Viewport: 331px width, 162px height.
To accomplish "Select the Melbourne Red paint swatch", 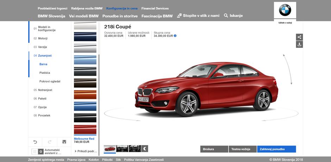I will tap(85, 129).
